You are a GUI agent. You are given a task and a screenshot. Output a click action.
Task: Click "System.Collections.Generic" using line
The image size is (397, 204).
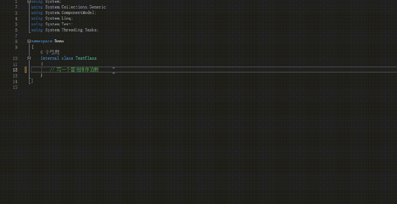click(70, 7)
